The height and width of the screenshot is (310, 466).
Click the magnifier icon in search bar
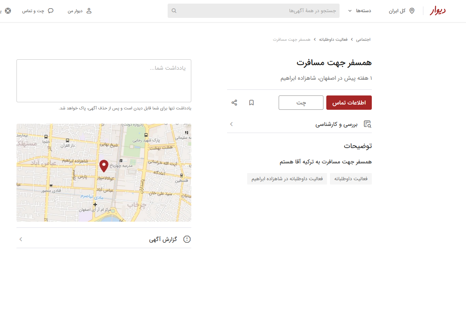pyautogui.click(x=174, y=11)
